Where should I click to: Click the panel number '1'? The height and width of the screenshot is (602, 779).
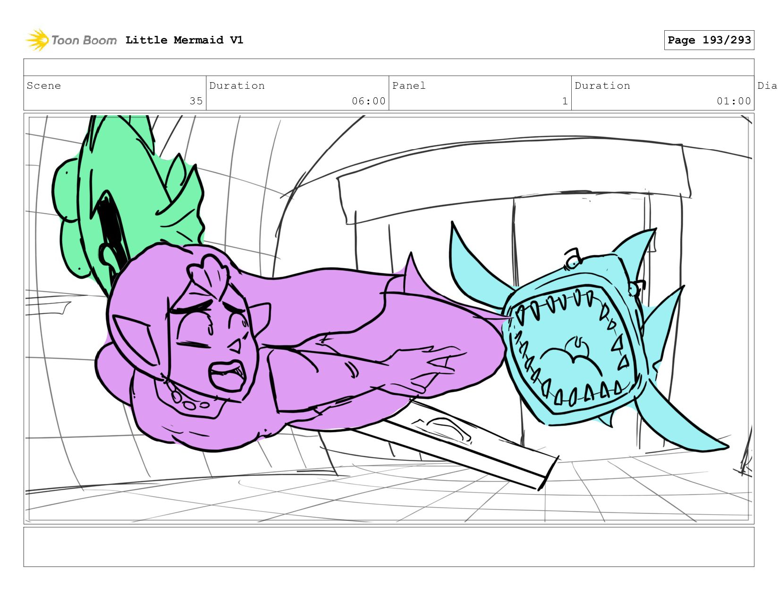(565, 101)
